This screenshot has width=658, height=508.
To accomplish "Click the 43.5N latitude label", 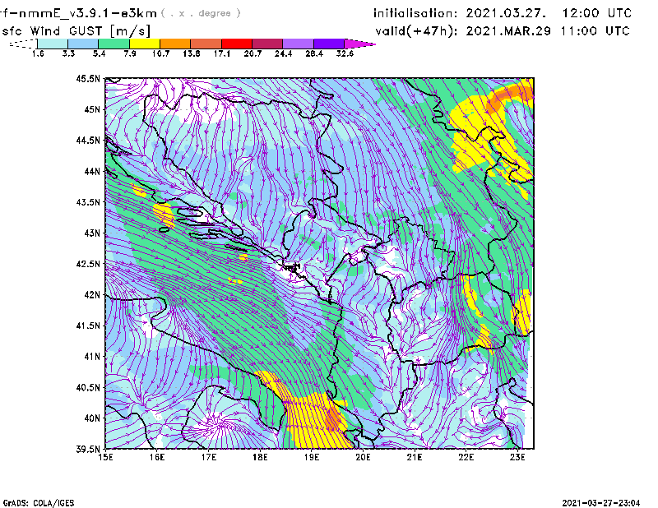I will [89, 202].
